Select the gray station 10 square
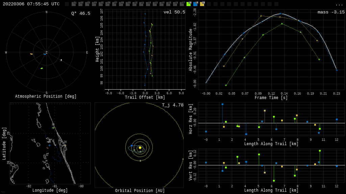Screen dimensions: 346x194 tap(134, 4)
